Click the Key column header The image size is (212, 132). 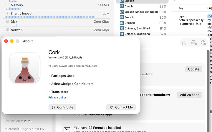181,8
